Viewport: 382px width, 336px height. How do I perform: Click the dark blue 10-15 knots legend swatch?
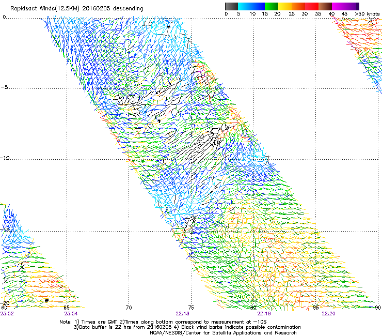point(258,6)
